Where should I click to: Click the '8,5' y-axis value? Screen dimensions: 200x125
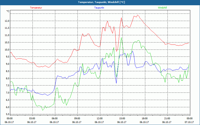[7, 71]
